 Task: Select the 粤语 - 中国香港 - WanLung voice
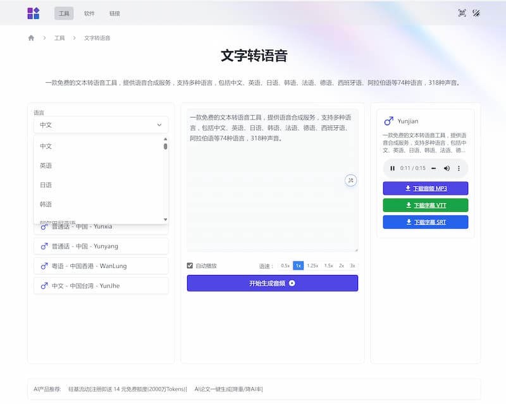pos(101,266)
